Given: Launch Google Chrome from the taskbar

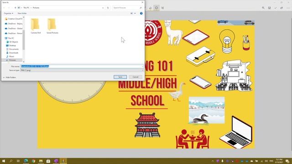Looking at the screenshot, I should tap(33, 161).
